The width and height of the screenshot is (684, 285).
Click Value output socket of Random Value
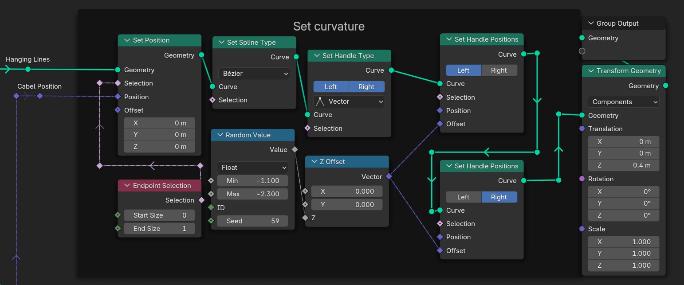click(x=295, y=149)
